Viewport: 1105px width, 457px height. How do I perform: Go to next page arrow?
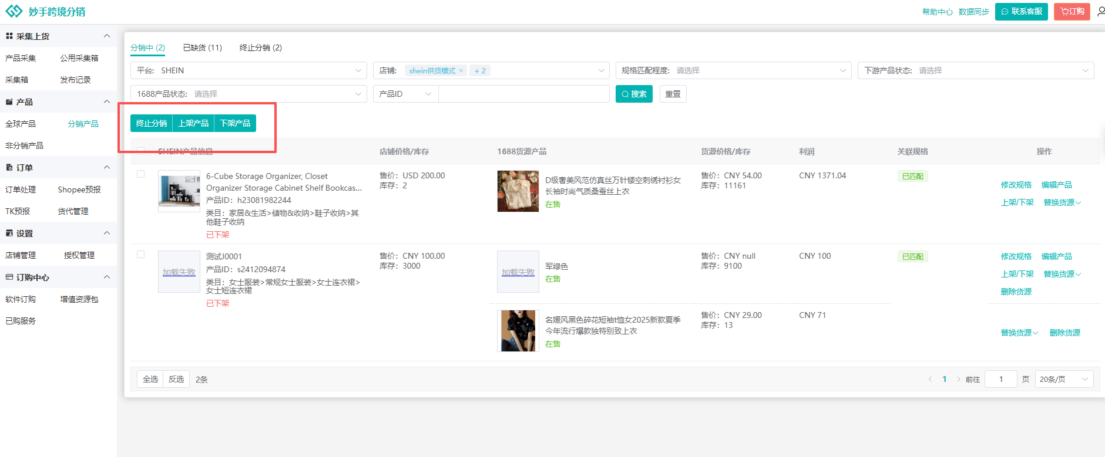point(959,379)
